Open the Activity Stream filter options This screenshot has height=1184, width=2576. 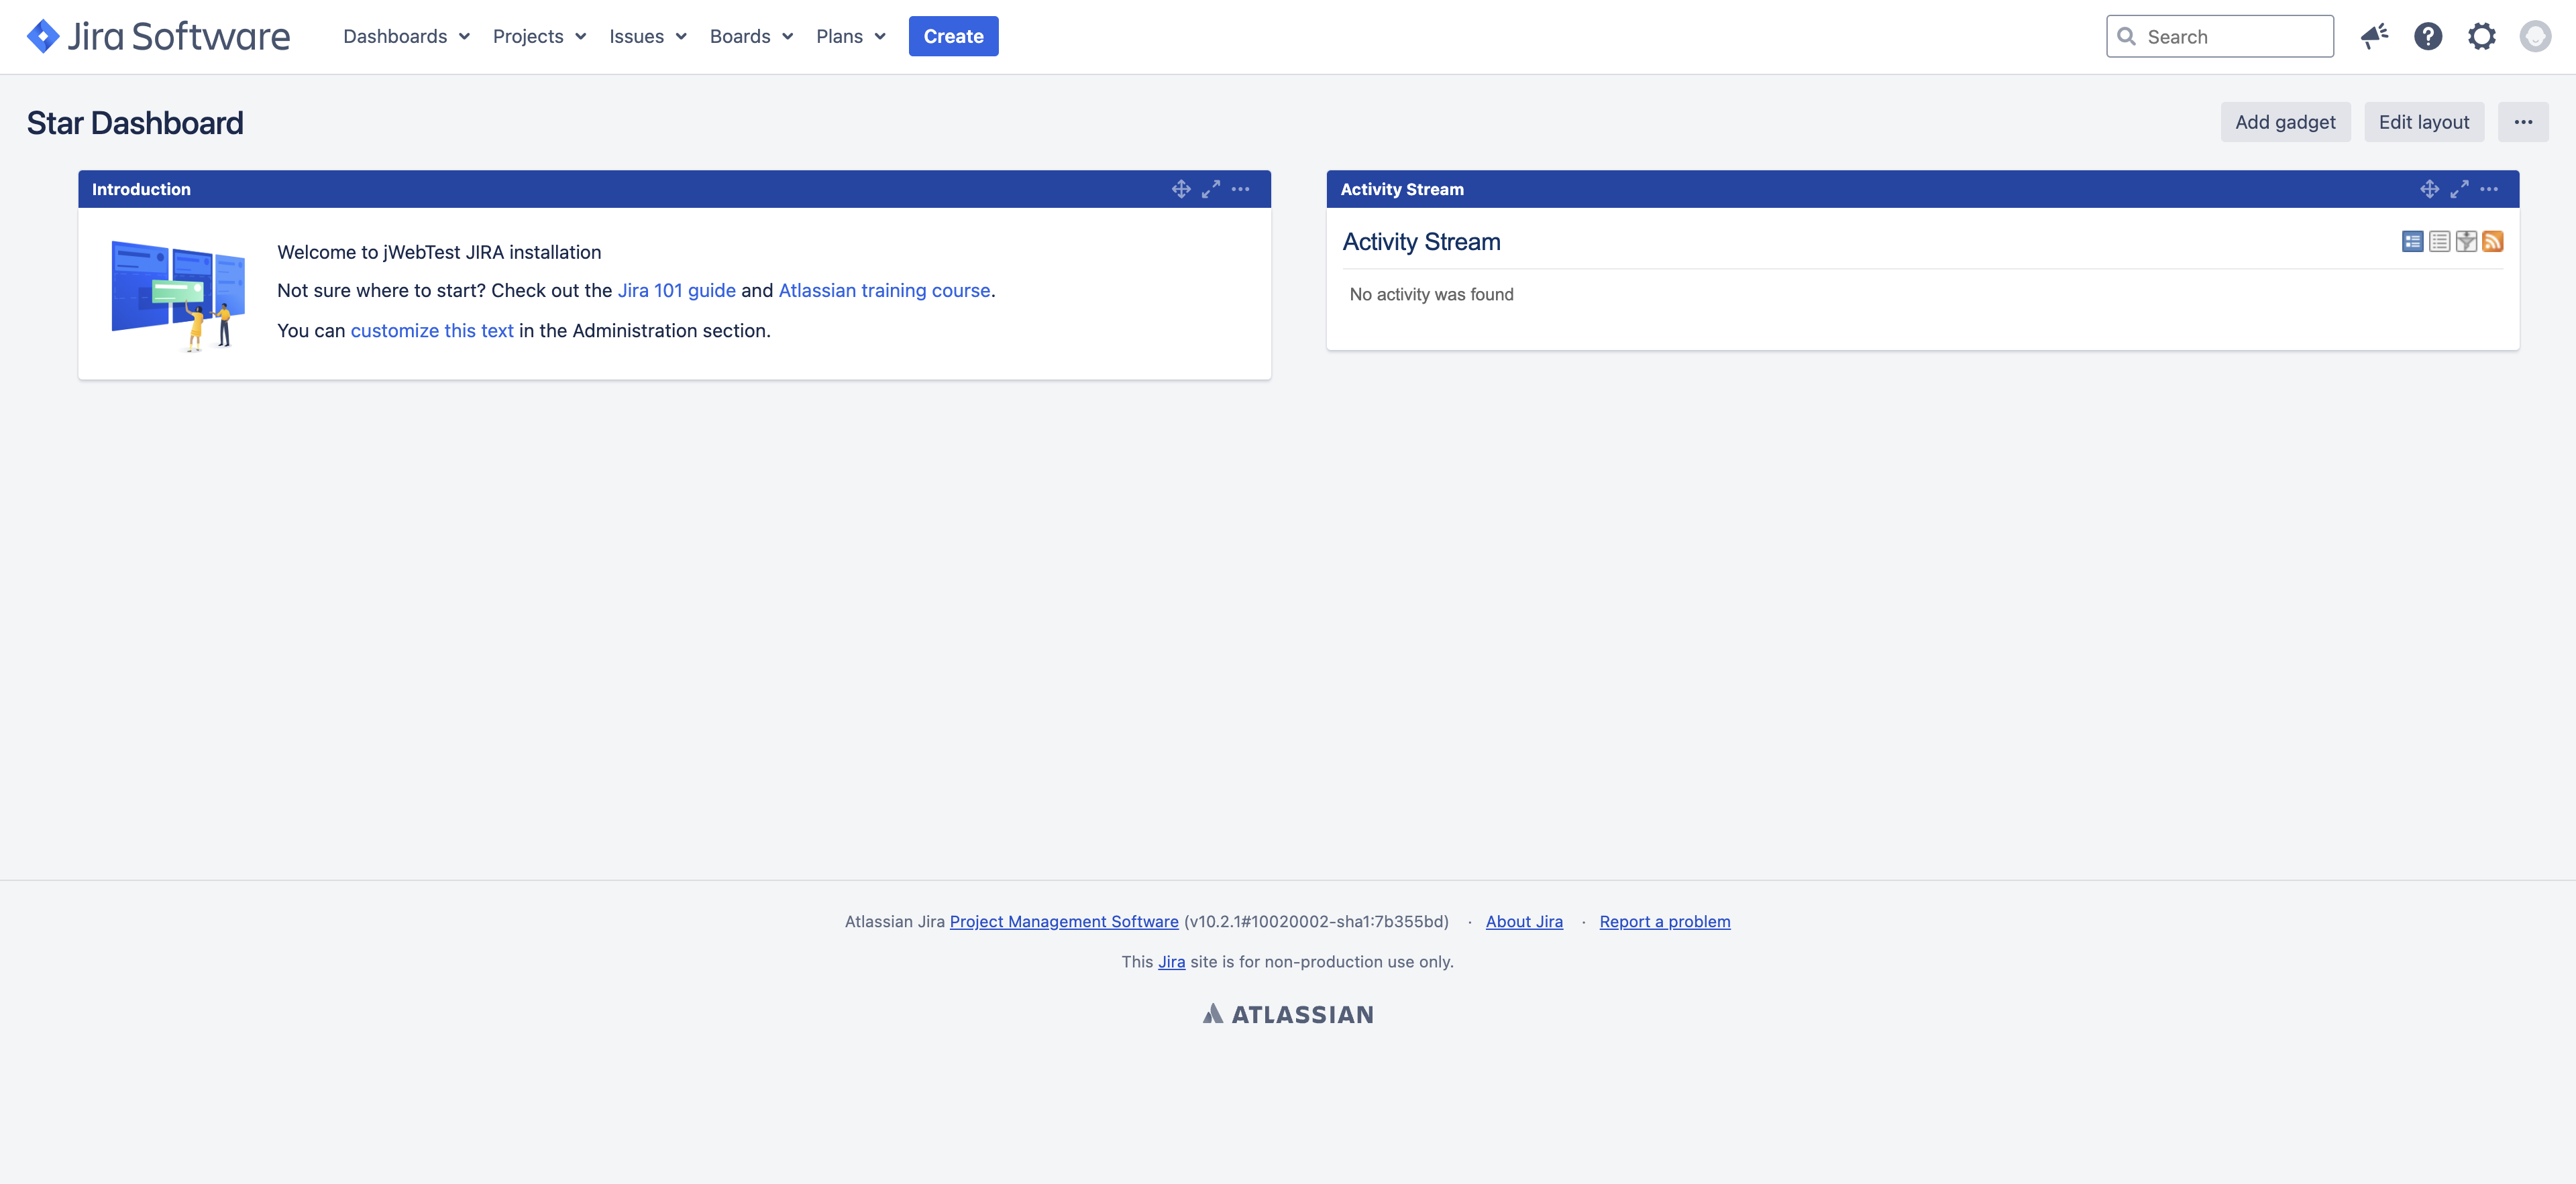pyautogui.click(x=2466, y=242)
